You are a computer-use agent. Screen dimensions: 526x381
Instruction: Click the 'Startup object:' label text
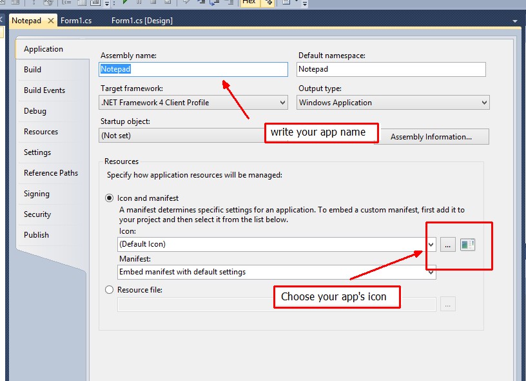click(125, 121)
